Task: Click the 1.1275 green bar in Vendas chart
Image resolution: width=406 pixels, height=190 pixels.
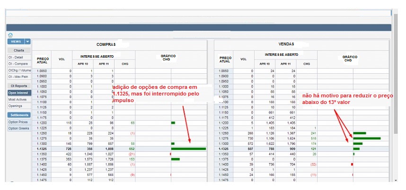Action: pyautogui.click(x=367, y=138)
